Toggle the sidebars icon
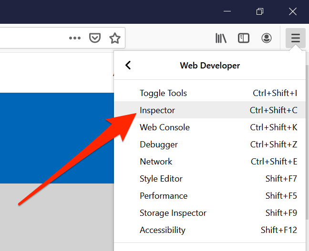Image resolution: width=309 pixels, height=251 pixels. pyautogui.click(x=244, y=38)
